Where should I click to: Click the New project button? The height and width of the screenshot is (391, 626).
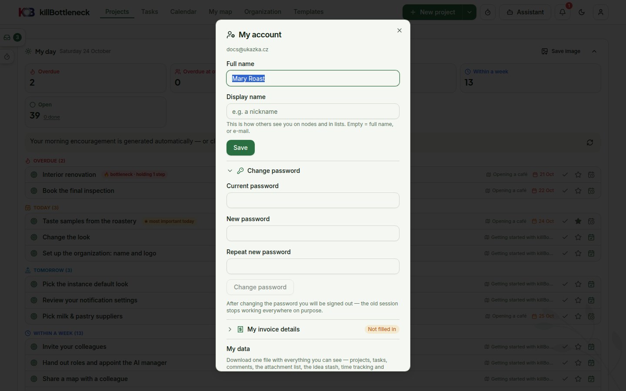click(x=433, y=12)
